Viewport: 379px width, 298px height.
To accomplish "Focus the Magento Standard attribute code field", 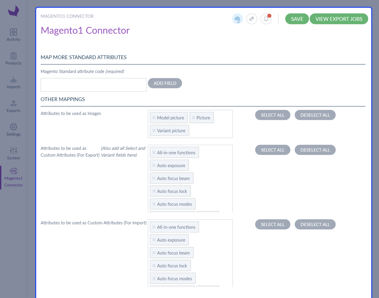I will [x=93, y=85].
